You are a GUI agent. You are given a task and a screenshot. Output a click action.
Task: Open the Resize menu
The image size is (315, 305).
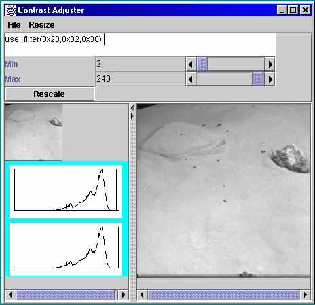point(41,25)
